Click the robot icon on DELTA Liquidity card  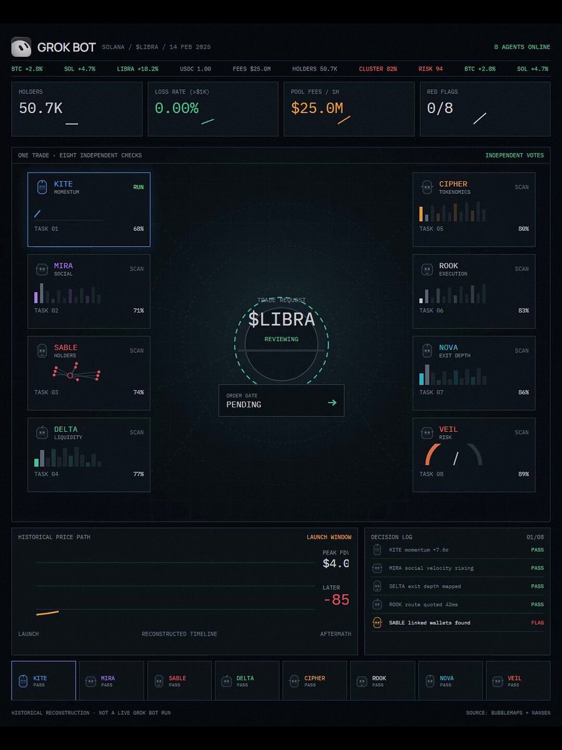click(42, 432)
